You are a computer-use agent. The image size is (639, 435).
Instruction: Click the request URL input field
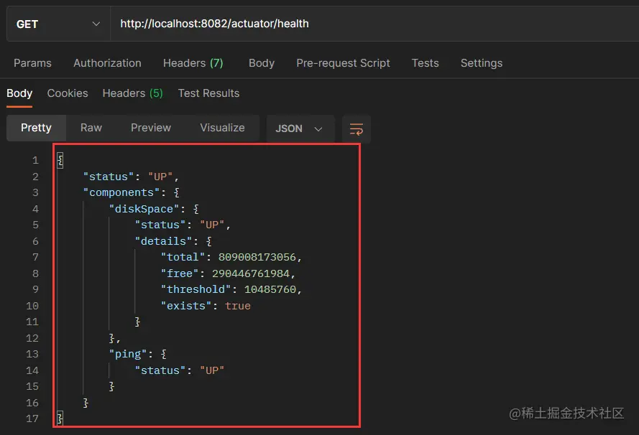pos(374,24)
